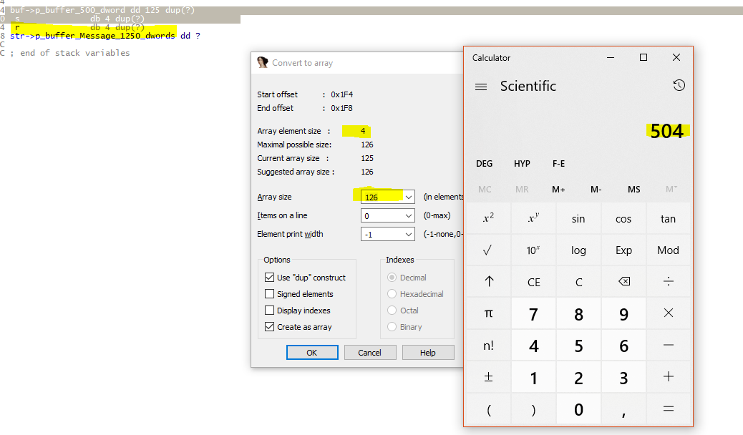Click the up-arrow shift function key
Viewport: 743px width, 435px height.
tap(488, 282)
